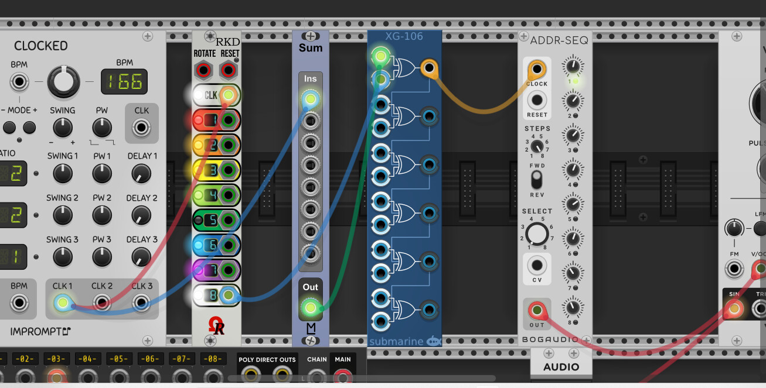Click the CLK 1 output jack
This screenshot has height=388, width=766.
[62, 303]
